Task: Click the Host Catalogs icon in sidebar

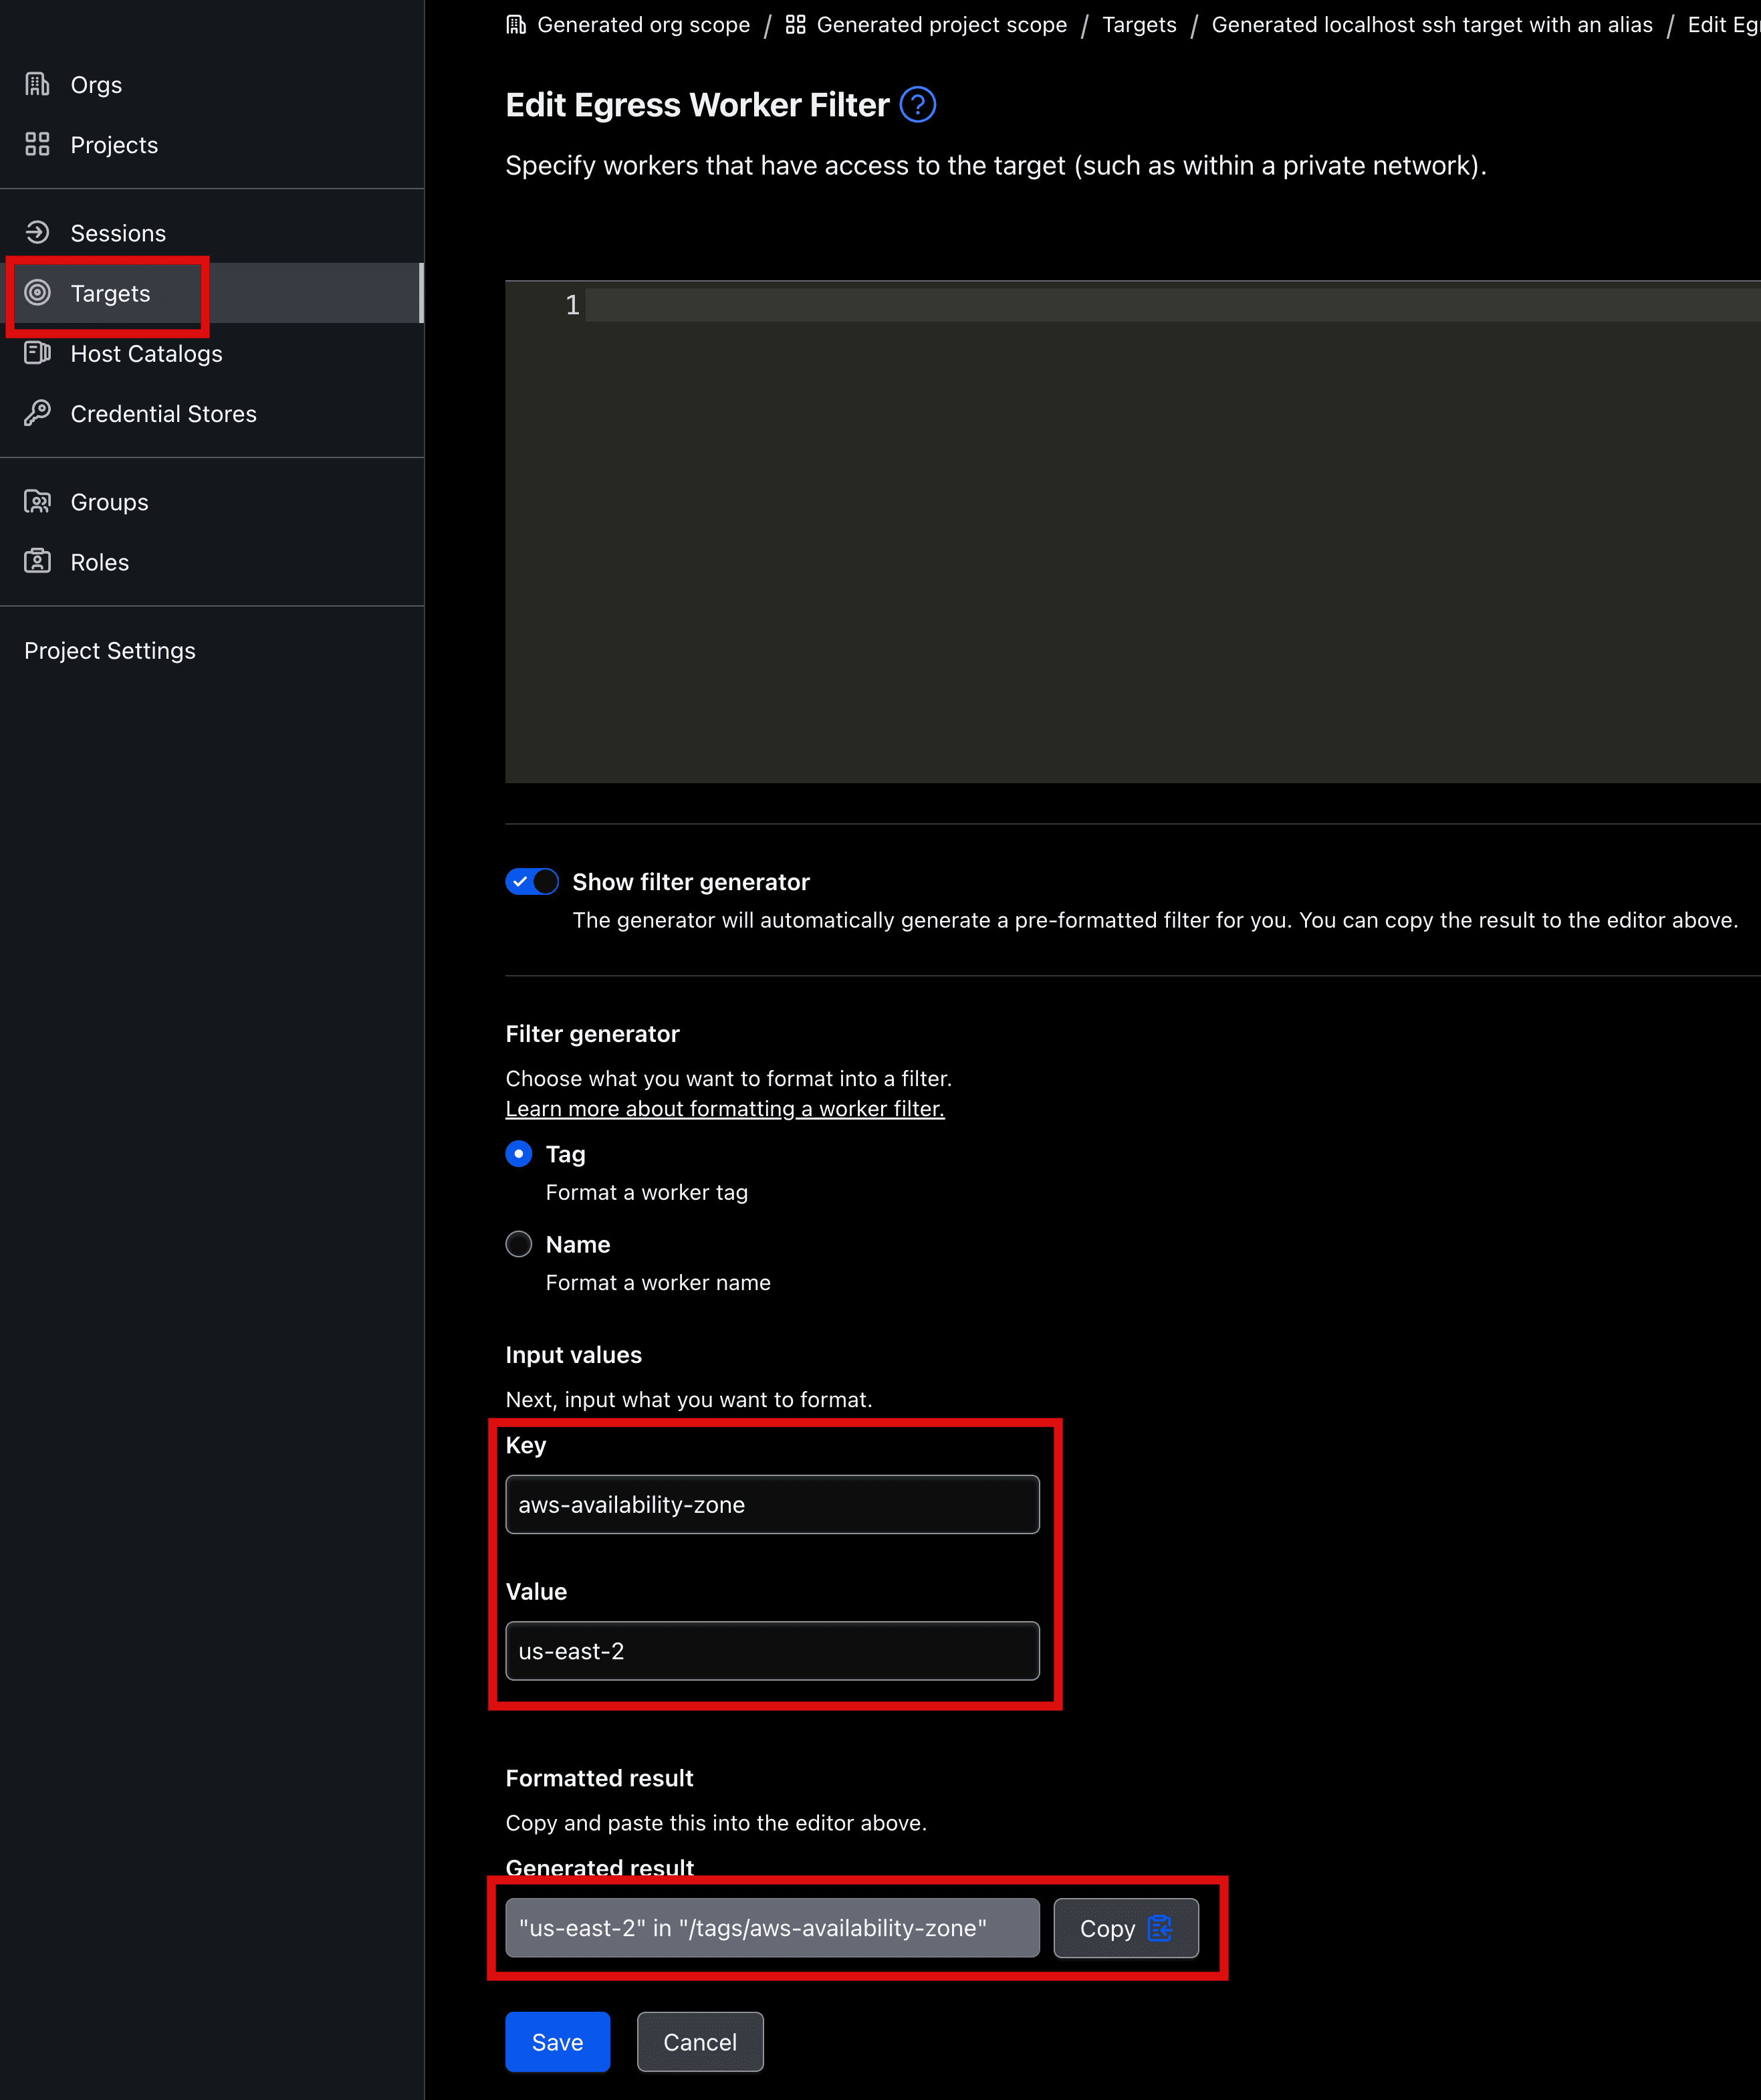Action: pyautogui.click(x=37, y=353)
